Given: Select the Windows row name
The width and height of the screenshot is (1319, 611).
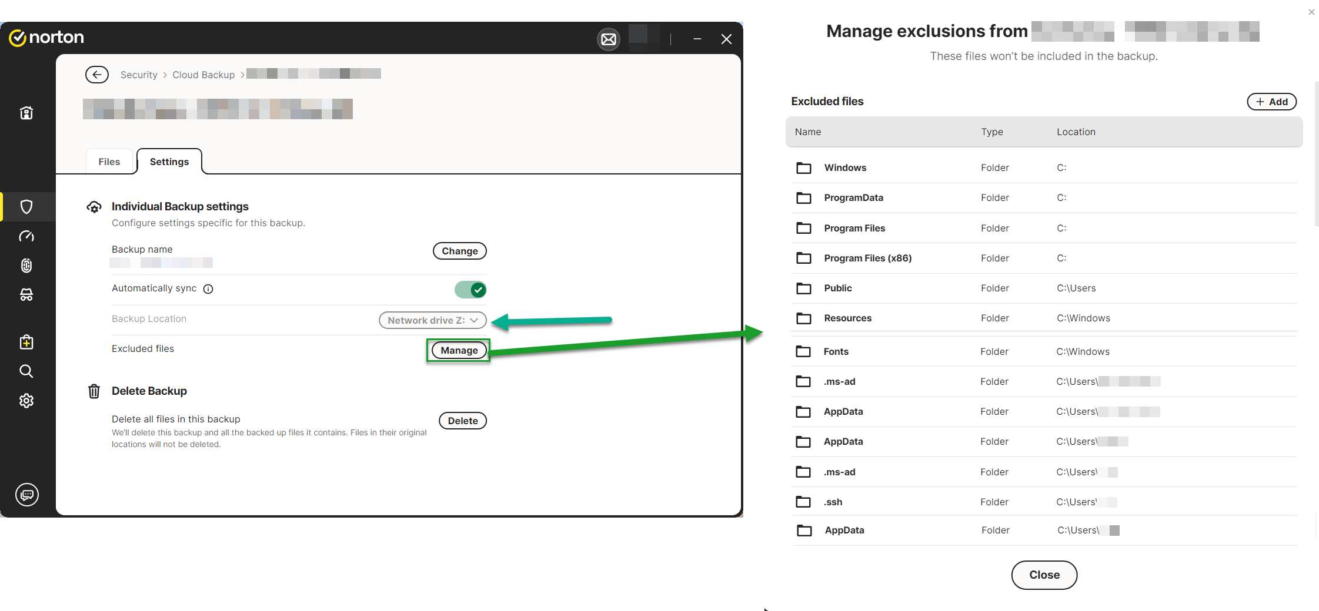Looking at the screenshot, I should tap(845, 167).
